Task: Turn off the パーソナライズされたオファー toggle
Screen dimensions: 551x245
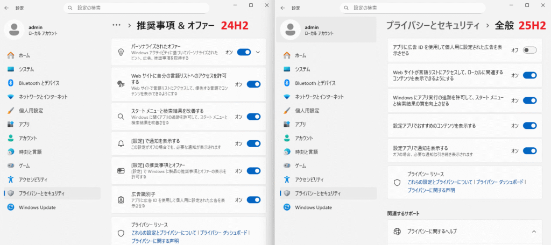Action: tap(244, 52)
